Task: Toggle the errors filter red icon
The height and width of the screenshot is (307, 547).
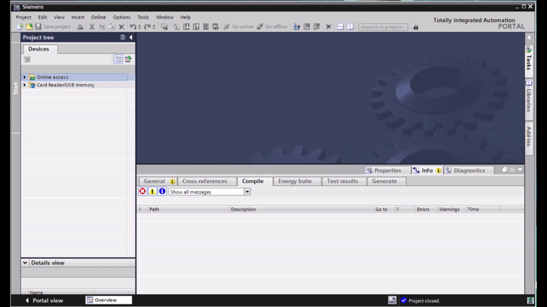Action: coord(142,192)
